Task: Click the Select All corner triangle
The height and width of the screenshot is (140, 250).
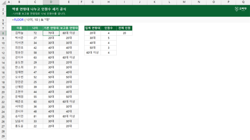Action: [x=3, y=2]
